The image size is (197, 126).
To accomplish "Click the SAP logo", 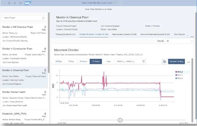I will tap(28, 3).
